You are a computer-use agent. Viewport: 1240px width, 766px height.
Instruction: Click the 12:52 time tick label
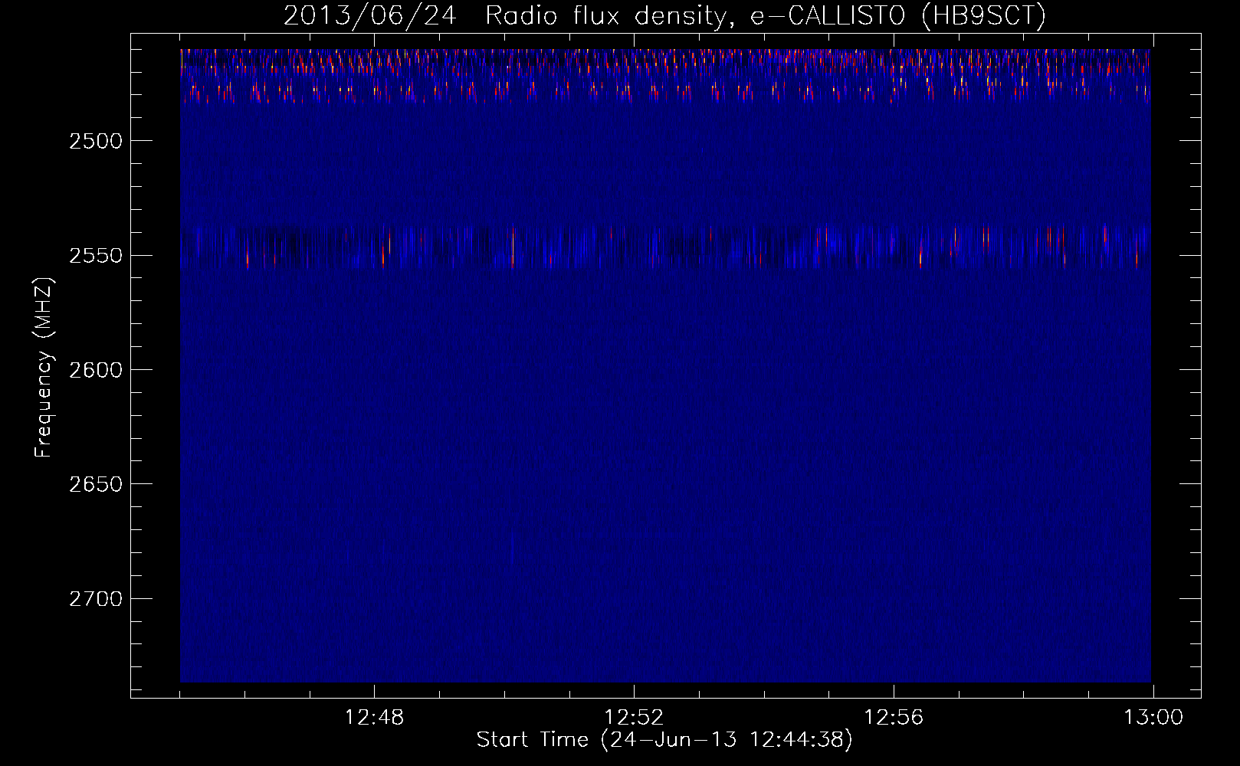pyautogui.click(x=634, y=718)
